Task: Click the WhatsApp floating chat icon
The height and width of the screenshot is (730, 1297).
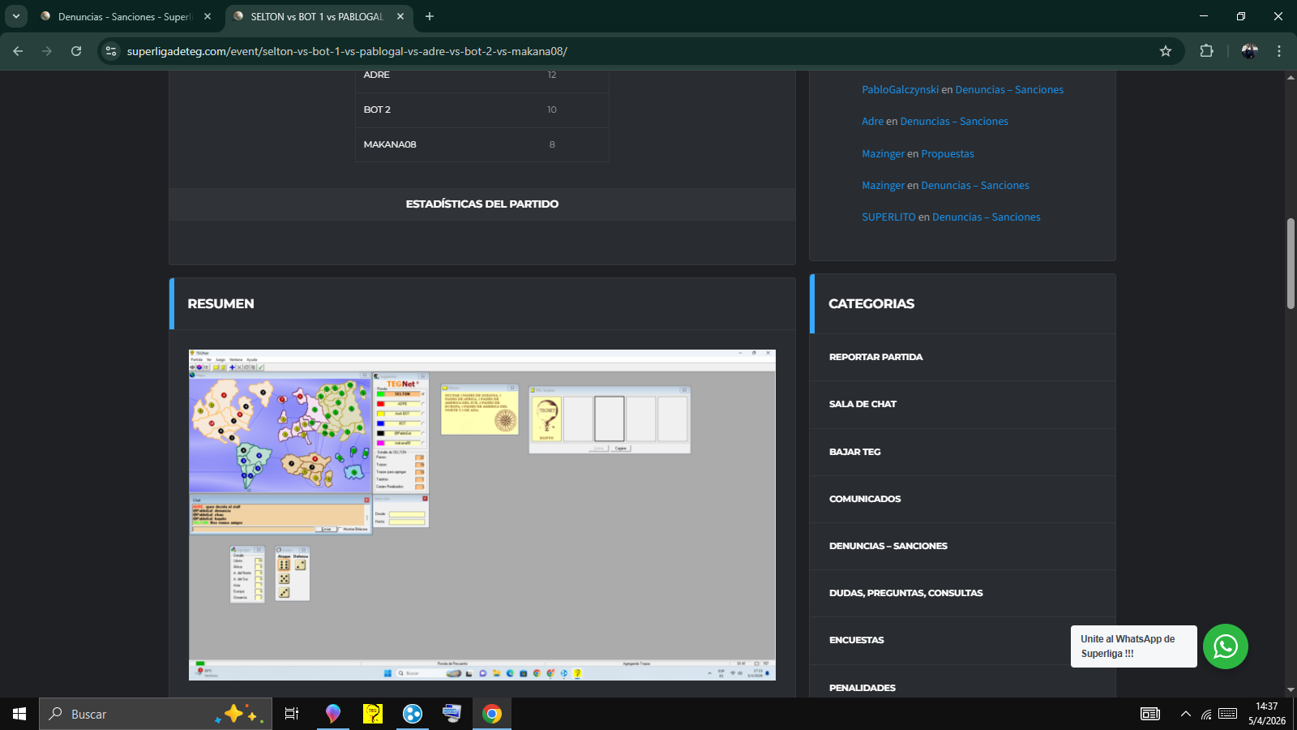Action: [x=1225, y=646]
